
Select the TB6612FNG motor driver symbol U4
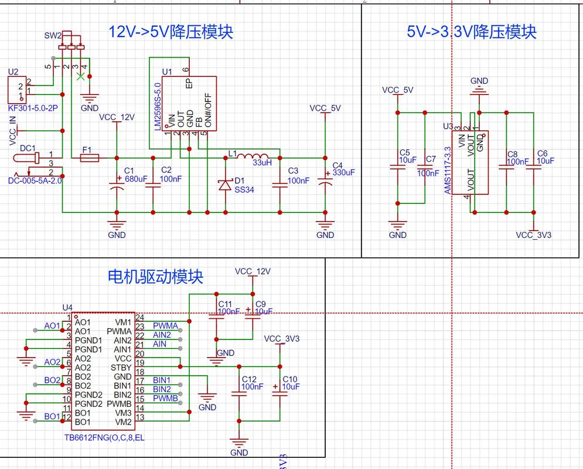103,369
